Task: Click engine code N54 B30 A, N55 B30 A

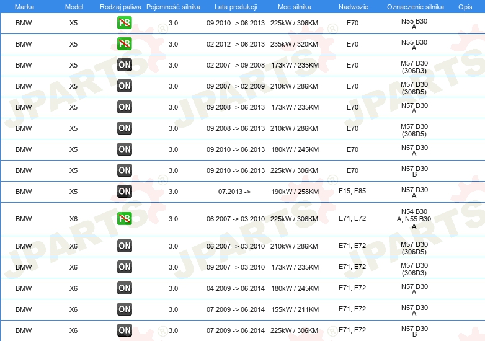Action: 414,219
